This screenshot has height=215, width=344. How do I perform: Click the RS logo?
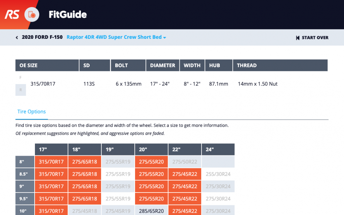(12, 14)
